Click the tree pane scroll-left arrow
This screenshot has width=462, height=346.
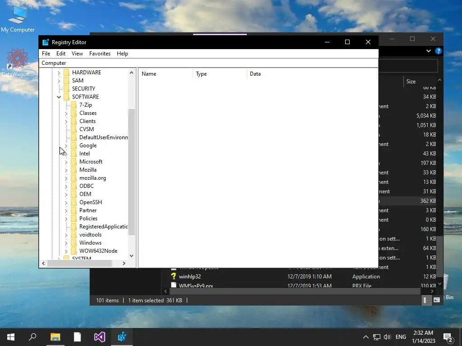pyautogui.click(x=43, y=263)
